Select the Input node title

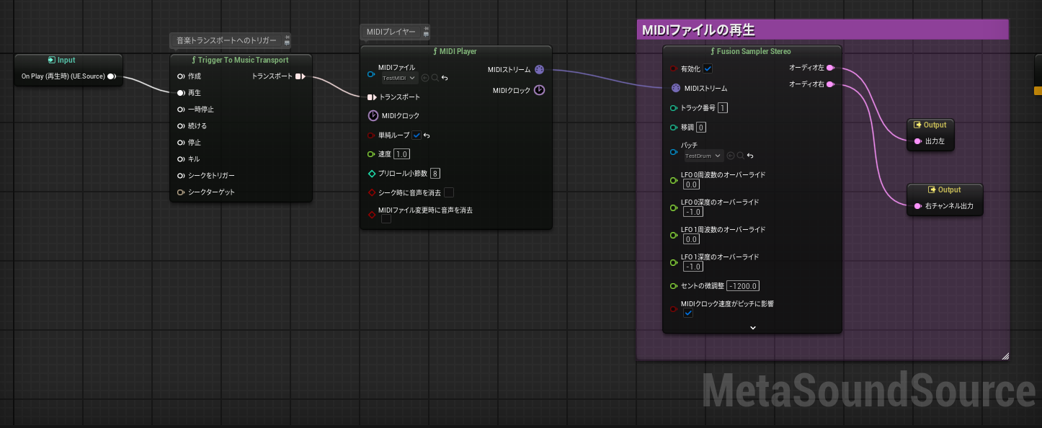[x=66, y=61]
